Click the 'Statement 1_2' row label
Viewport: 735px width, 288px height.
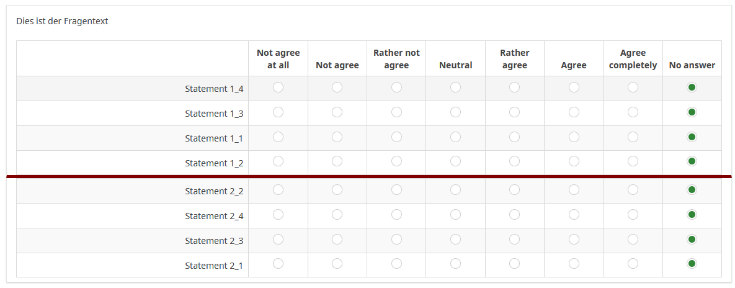pos(214,163)
